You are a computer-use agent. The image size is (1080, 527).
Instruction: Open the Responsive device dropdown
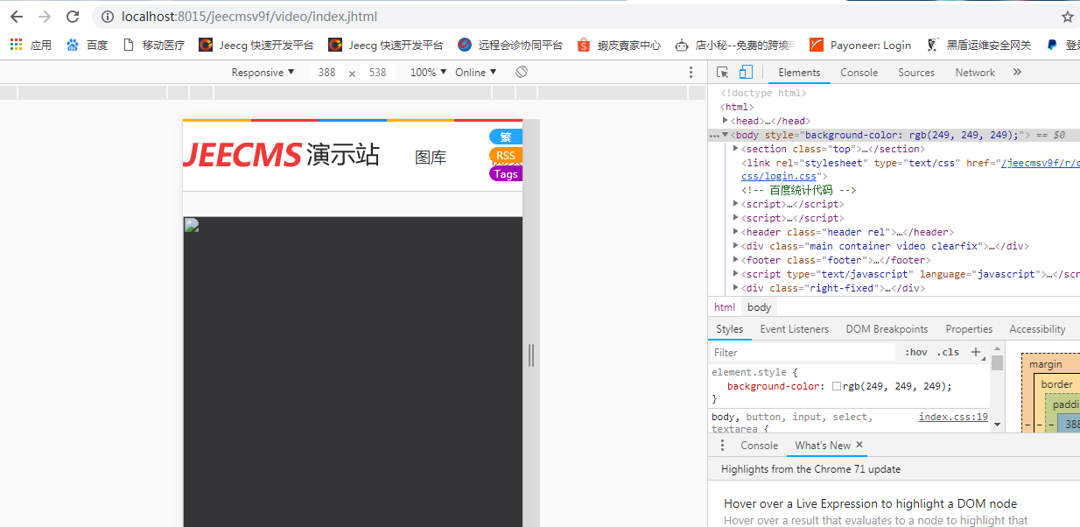click(x=263, y=73)
